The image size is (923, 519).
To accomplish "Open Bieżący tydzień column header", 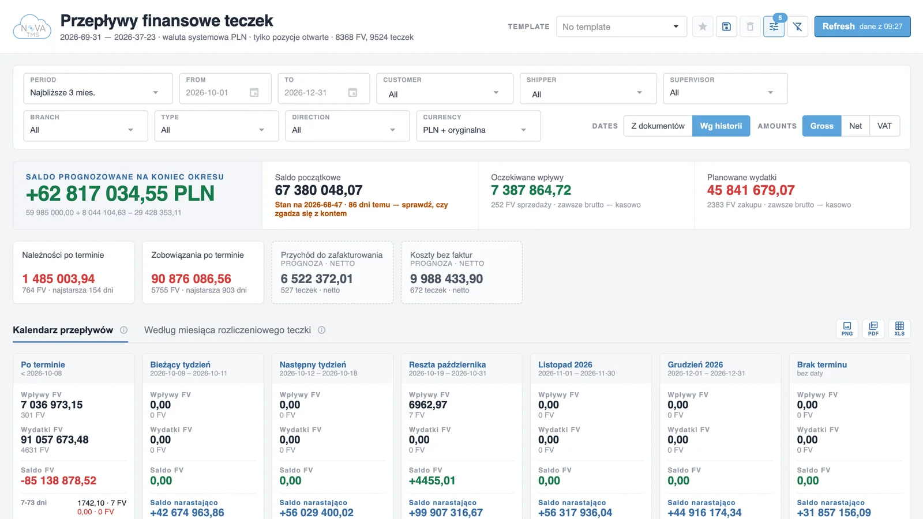I will pyautogui.click(x=203, y=368).
